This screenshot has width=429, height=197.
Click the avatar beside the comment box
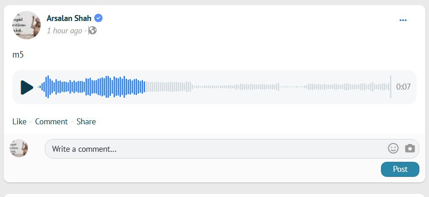point(19,149)
